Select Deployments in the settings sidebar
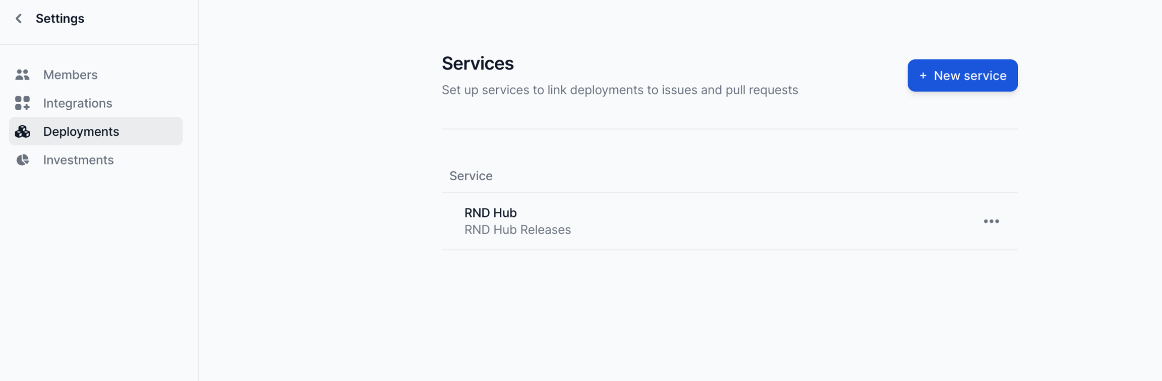This screenshot has width=1162, height=381. coord(81,131)
